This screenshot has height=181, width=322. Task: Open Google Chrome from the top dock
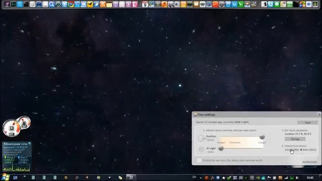[x=71, y=5]
